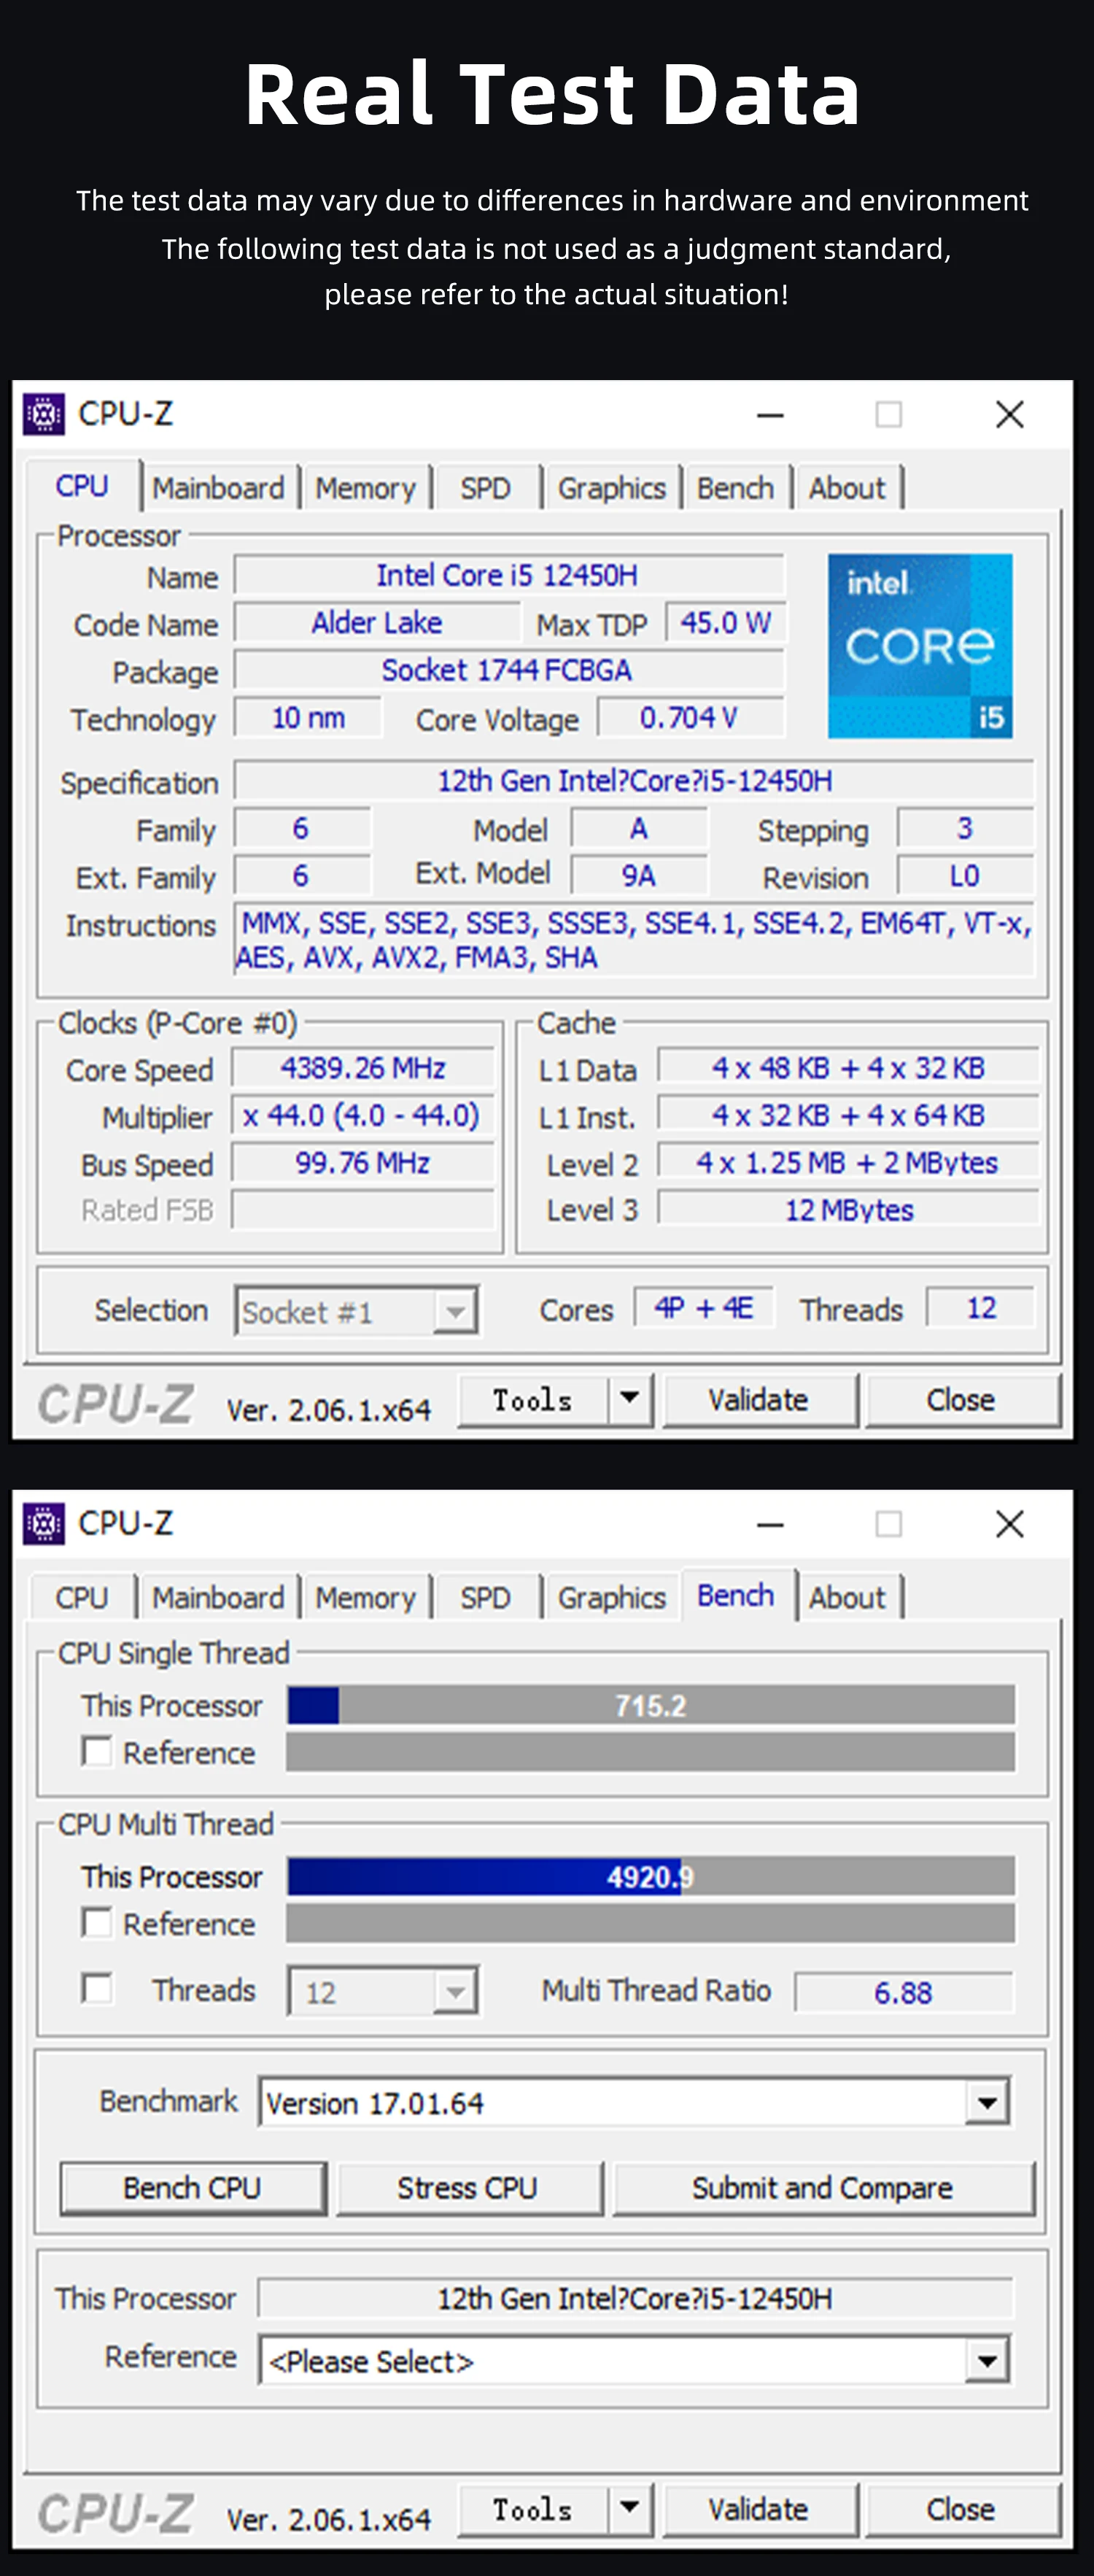Switch to Mainboard tab in the processor details window

point(219,488)
